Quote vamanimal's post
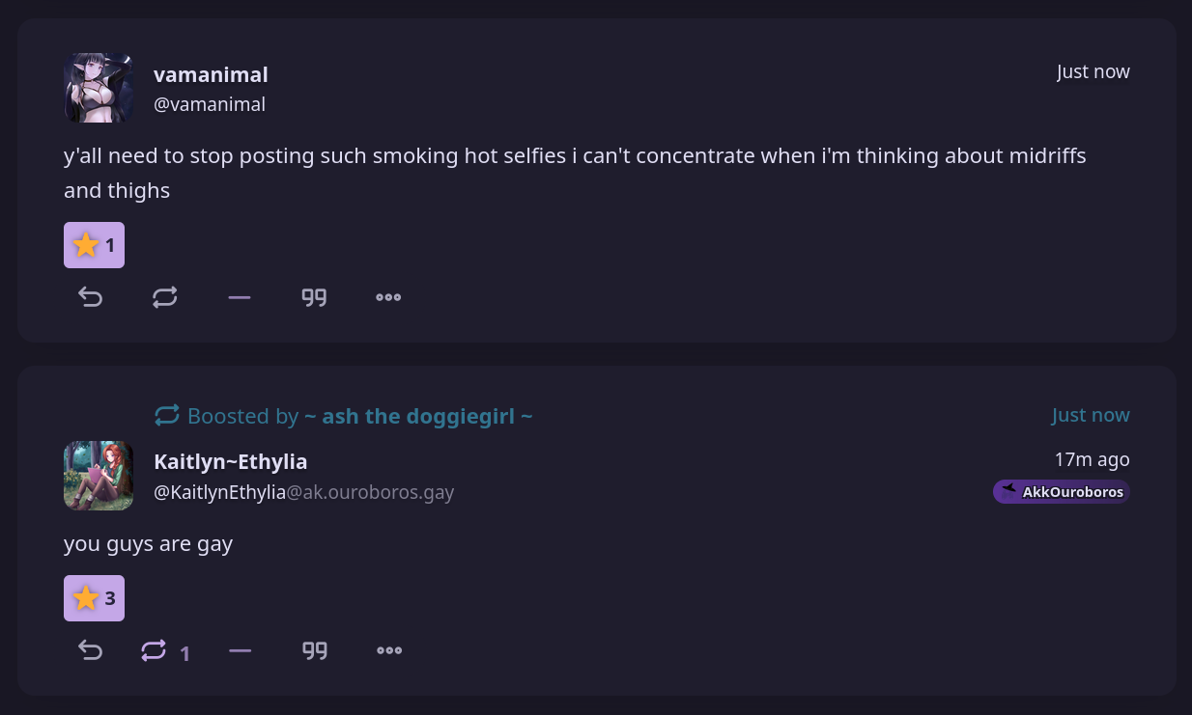 [x=314, y=297]
